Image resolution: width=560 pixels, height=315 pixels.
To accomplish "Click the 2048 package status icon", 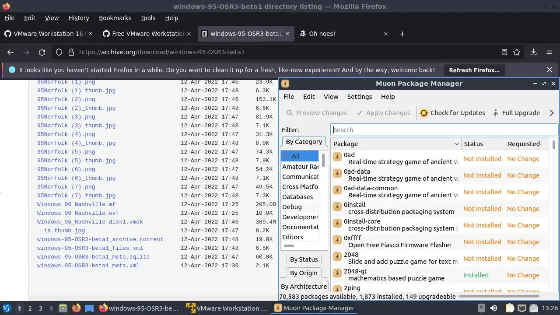I will (x=337, y=257).
